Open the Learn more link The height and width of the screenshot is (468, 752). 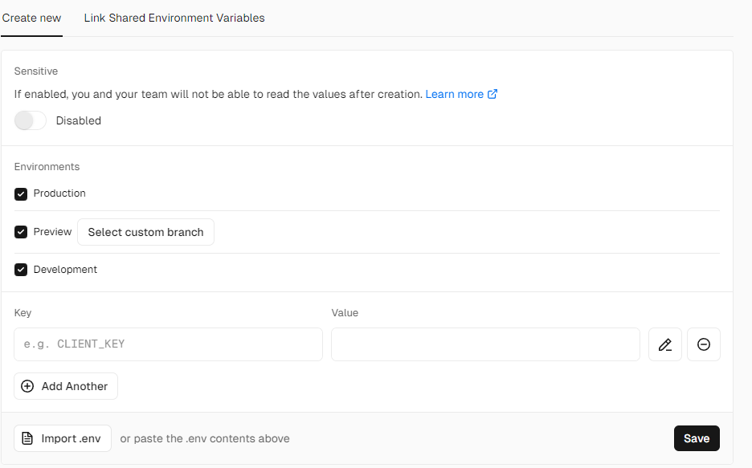tap(455, 94)
